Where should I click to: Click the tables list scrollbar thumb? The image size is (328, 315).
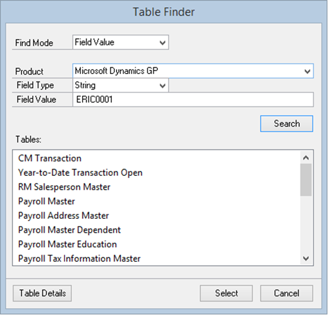click(306, 180)
